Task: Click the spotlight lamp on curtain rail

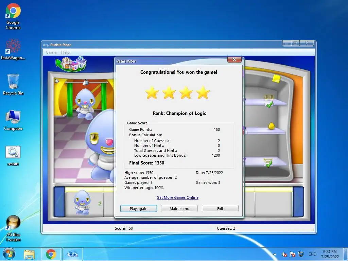Action: [85, 83]
